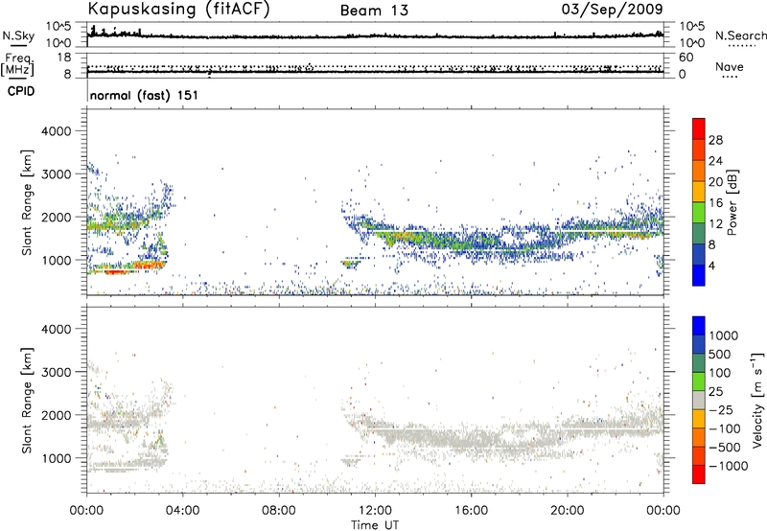The image size is (767, 531).
Task: Select the "24" label on the Power colorbar
Action: click(715, 161)
